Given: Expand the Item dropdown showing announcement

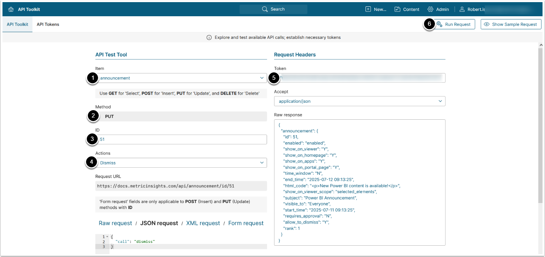Looking at the screenshot, I should 262,78.
